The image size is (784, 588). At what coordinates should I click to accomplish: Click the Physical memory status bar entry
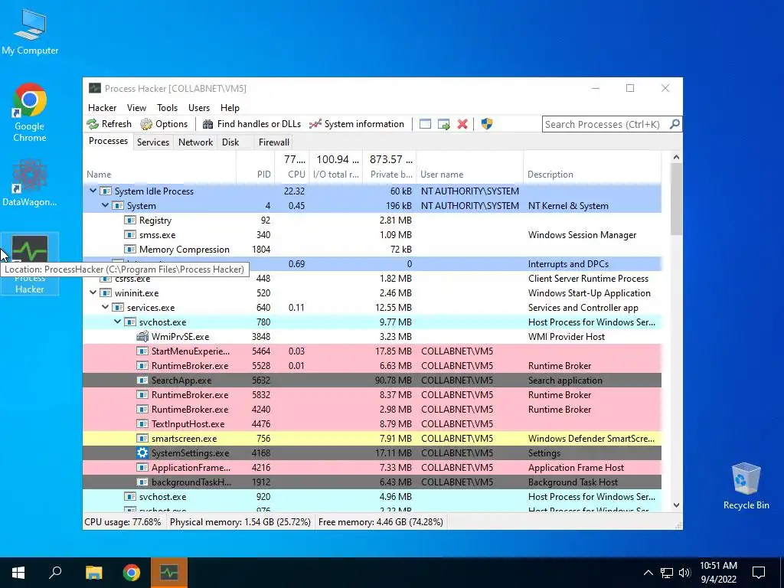(x=240, y=522)
